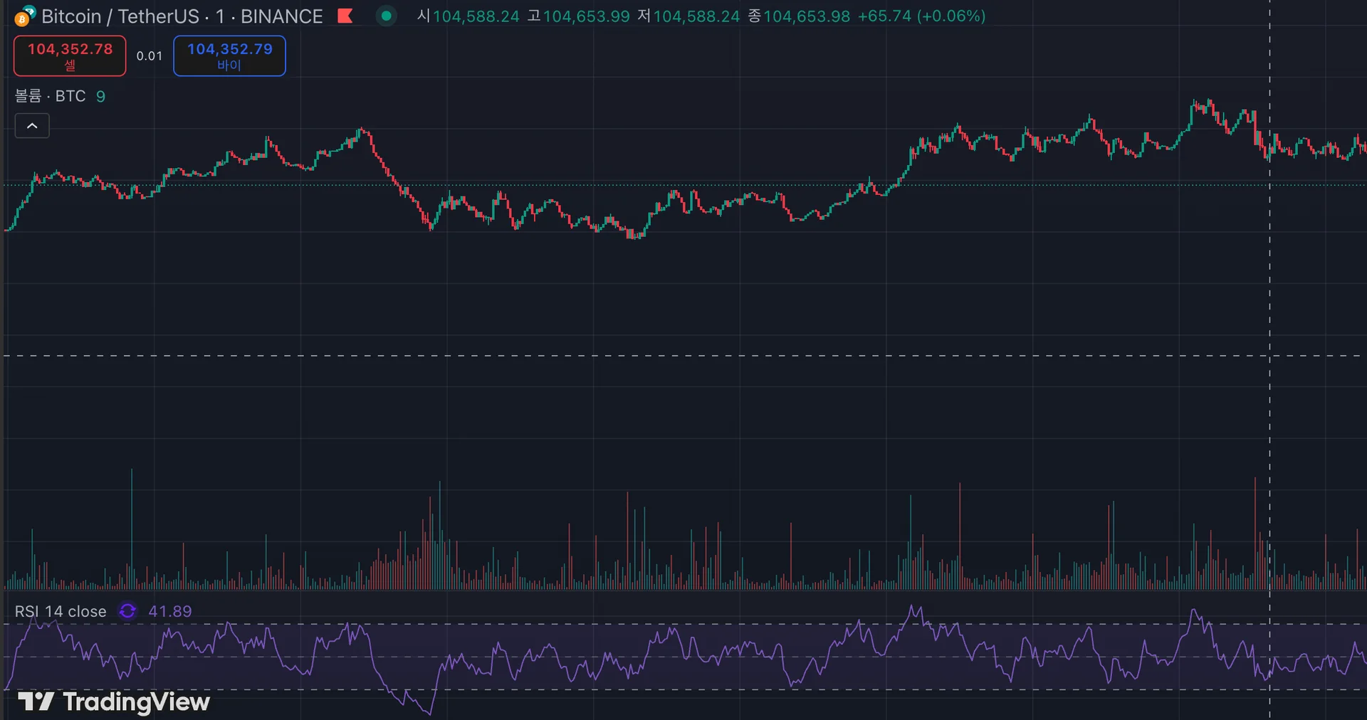Click the TradingView logo mark
This screenshot has width=1367, height=720.
36,702
